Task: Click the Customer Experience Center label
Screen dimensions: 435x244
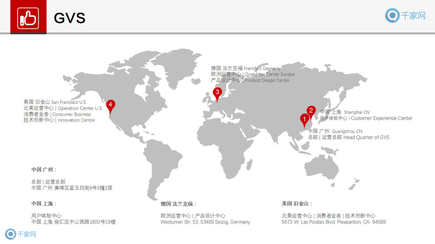Action: point(381,118)
